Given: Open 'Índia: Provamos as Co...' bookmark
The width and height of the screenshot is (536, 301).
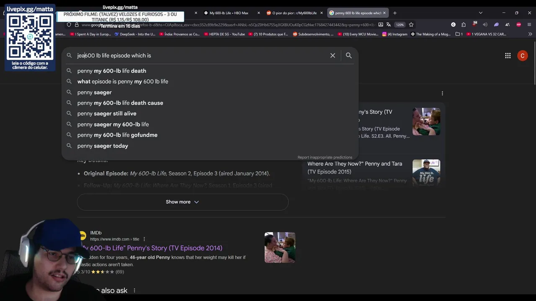Looking at the screenshot, I should pos(179,34).
